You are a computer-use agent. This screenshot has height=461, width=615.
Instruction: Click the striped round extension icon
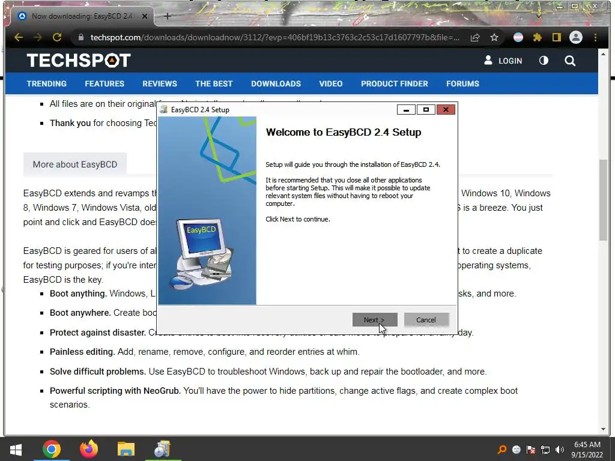518,37
